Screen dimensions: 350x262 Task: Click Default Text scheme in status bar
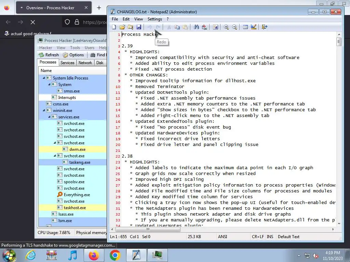tap(288, 237)
